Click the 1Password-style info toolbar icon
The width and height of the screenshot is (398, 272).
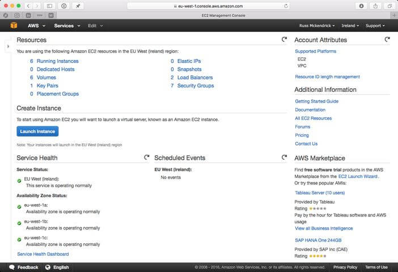point(64,6)
